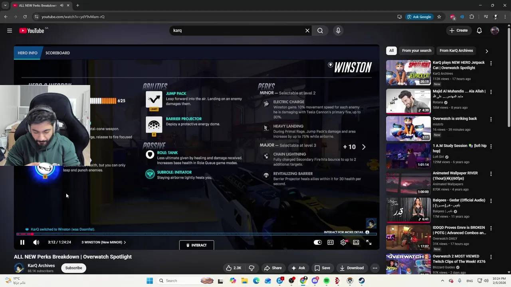Screen dimensions: 511x287
Task: Pause the video
Action: point(22,242)
